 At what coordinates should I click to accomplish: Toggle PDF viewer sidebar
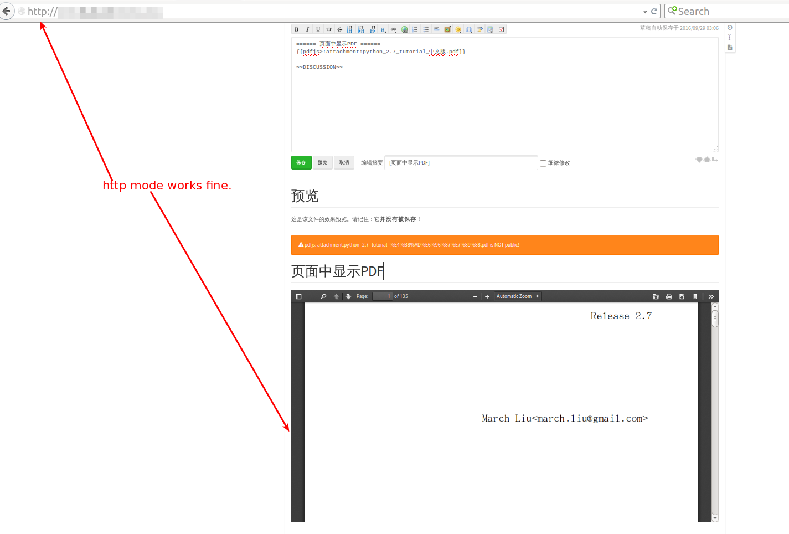(x=299, y=296)
